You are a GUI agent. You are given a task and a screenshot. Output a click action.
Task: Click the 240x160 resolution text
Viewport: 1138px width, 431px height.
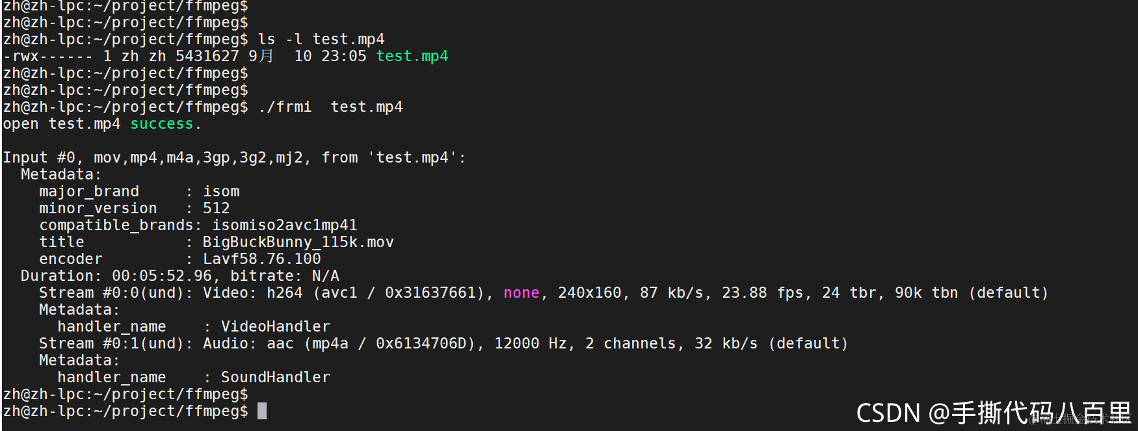590,293
